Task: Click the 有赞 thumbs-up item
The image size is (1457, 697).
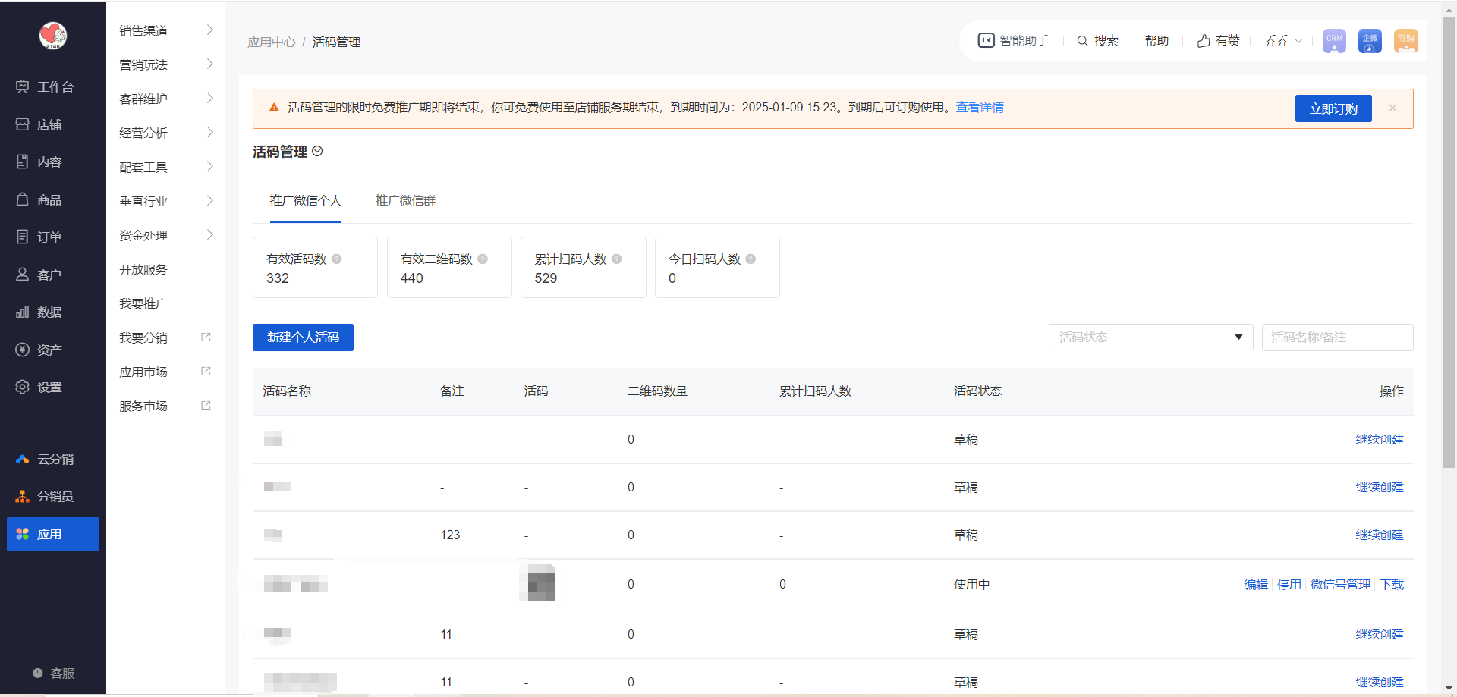Action: [x=1218, y=41]
